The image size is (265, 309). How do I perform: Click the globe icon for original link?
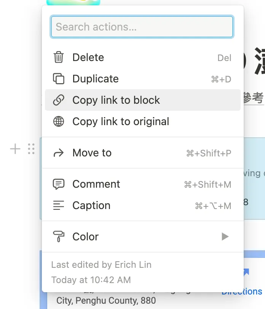pyautogui.click(x=58, y=122)
